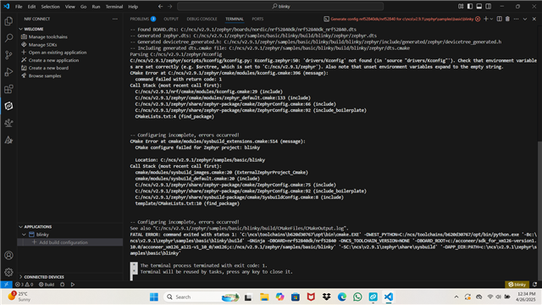Select the TERMINAL tab

[235, 19]
